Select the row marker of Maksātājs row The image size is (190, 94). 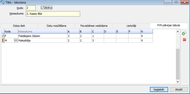click(3, 40)
